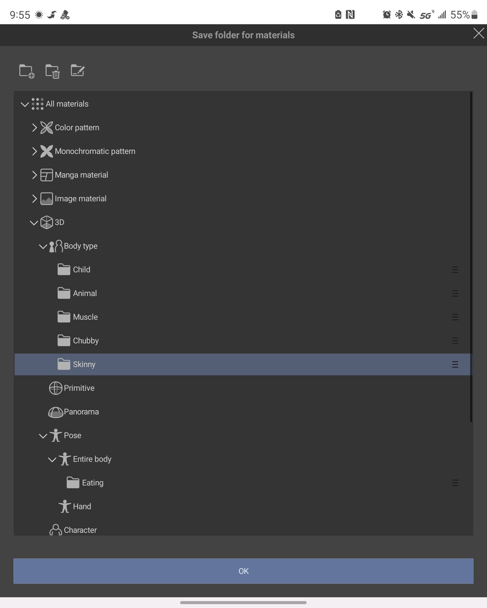Viewport: 487px width, 608px height.
Task: Click the rename folder pencil icon
Action: click(78, 70)
